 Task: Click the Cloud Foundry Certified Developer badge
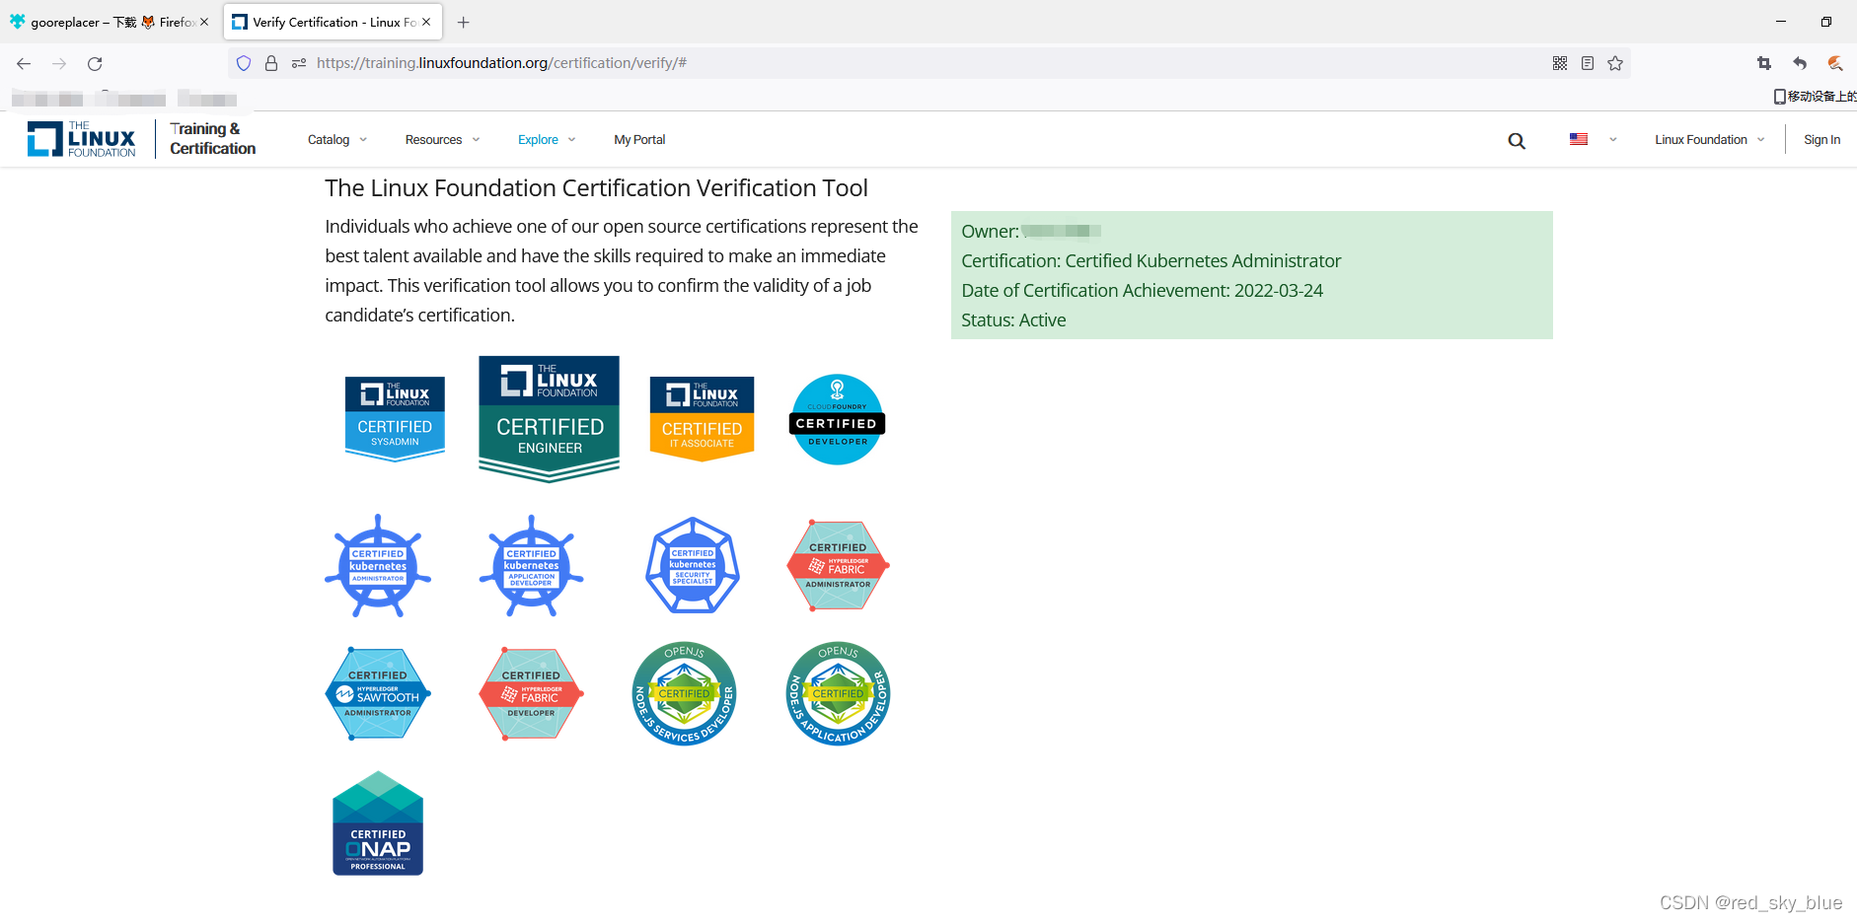tap(838, 419)
